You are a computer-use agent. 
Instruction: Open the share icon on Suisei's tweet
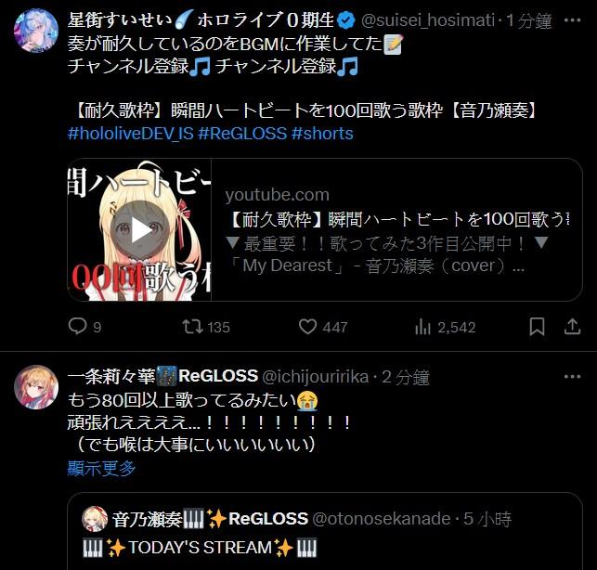(x=572, y=327)
